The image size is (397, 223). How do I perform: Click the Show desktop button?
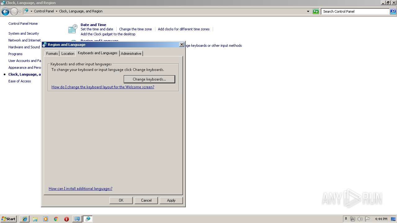[x=394, y=219]
